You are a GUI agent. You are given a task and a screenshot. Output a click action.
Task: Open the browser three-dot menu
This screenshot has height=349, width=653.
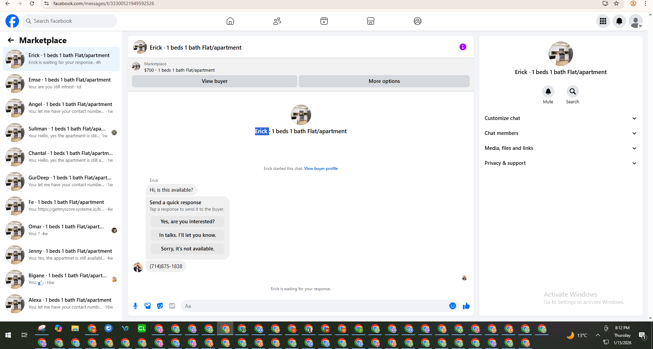645,3
